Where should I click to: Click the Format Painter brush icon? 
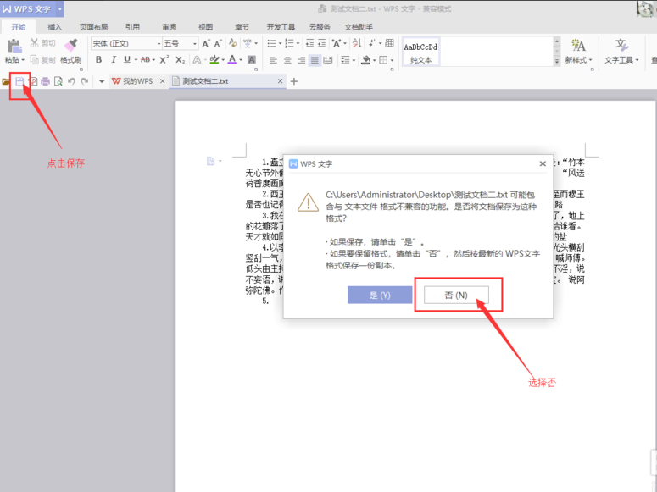pyautogui.click(x=70, y=46)
